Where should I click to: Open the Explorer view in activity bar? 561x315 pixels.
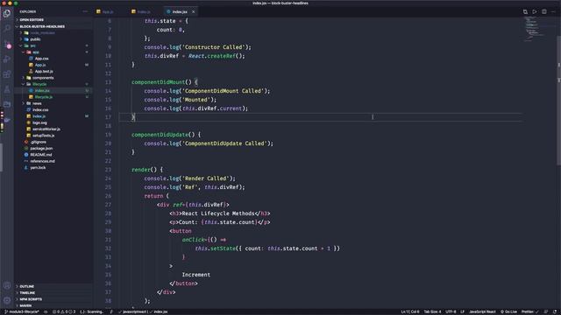coord(7,14)
